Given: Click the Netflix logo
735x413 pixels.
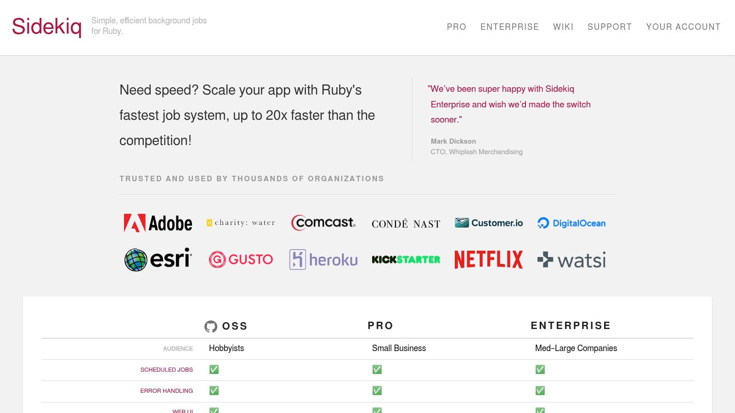Looking at the screenshot, I should [489, 259].
